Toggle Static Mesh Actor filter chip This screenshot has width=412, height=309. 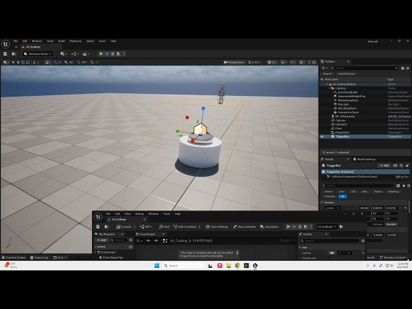(x=346, y=74)
